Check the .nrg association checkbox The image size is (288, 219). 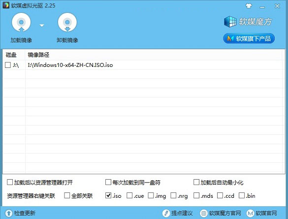point(173,195)
